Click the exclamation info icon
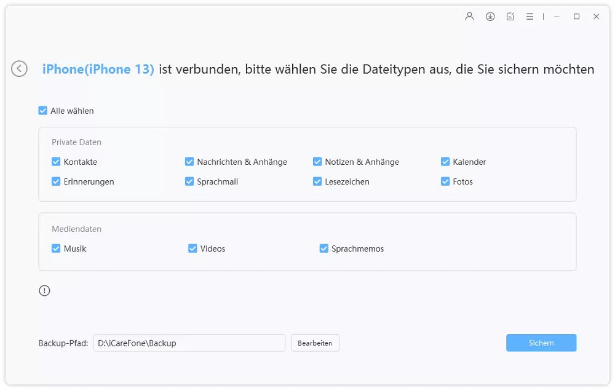Image resolution: width=615 pixels, height=390 pixels. (44, 291)
